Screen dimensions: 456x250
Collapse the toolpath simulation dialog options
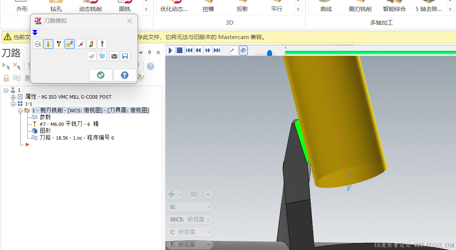pos(35,33)
